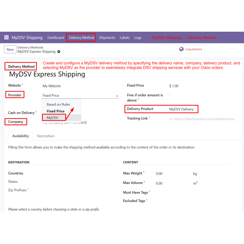This screenshot has height=244, width=244.
Task: Edit Max Volume value 0.00
Action: (x=159, y=183)
